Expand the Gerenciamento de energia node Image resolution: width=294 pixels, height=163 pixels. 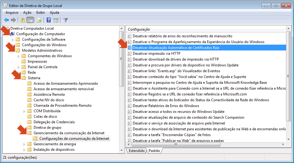point(24,144)
